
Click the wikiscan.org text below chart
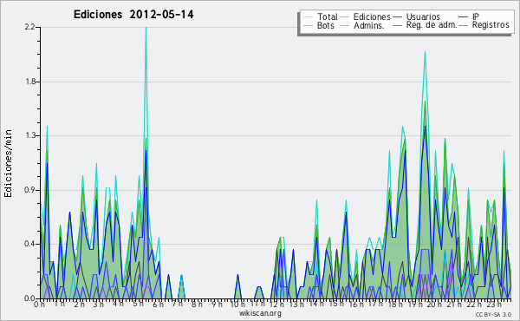(260, 313)
